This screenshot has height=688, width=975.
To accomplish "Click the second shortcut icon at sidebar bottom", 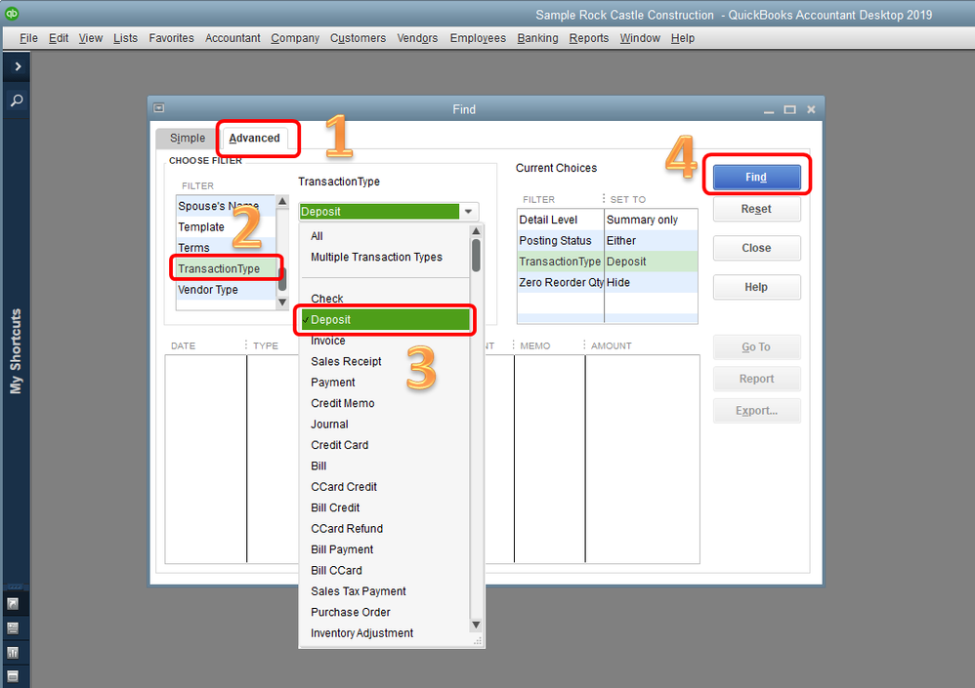I will [x=13, y=627].
